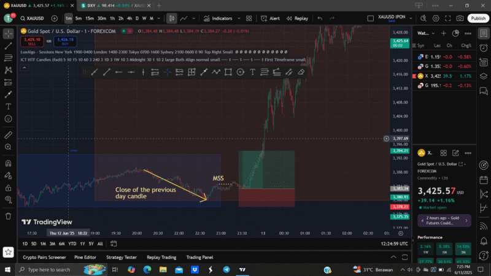Collapse the indicator legend with the chevron
The width and height of the screenshot is (491, 276).
(24, 67)
